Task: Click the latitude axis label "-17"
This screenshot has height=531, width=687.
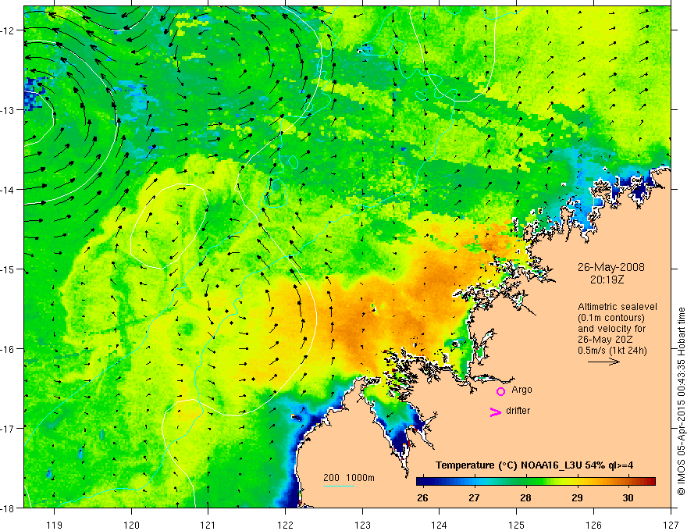Action: (9, 429)
